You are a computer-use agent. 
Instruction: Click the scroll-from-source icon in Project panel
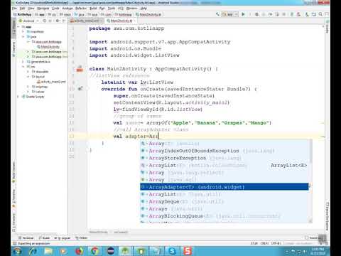(x=44, y=21)
